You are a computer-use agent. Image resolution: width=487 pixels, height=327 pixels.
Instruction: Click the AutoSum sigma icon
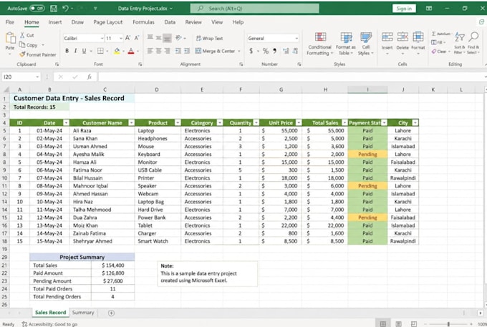click(433, 34)
